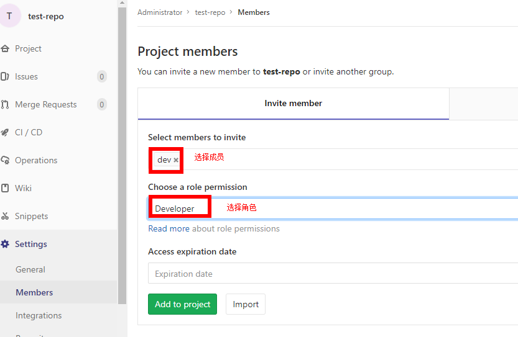Screen dimensions: 518x337
Task: Click the Merge Requests icon
Action: [4, 104]
